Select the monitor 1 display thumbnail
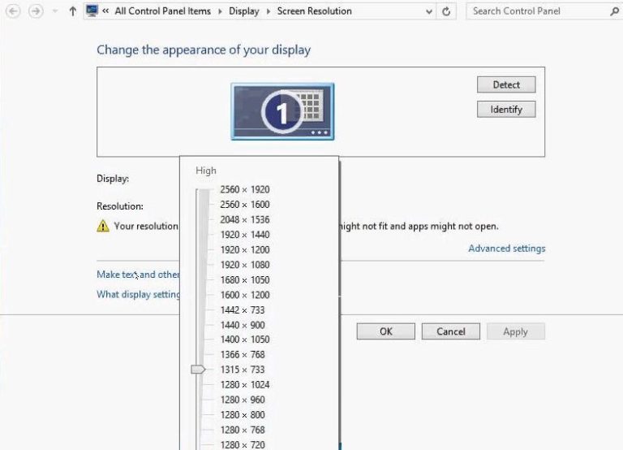 click(282, 111)
